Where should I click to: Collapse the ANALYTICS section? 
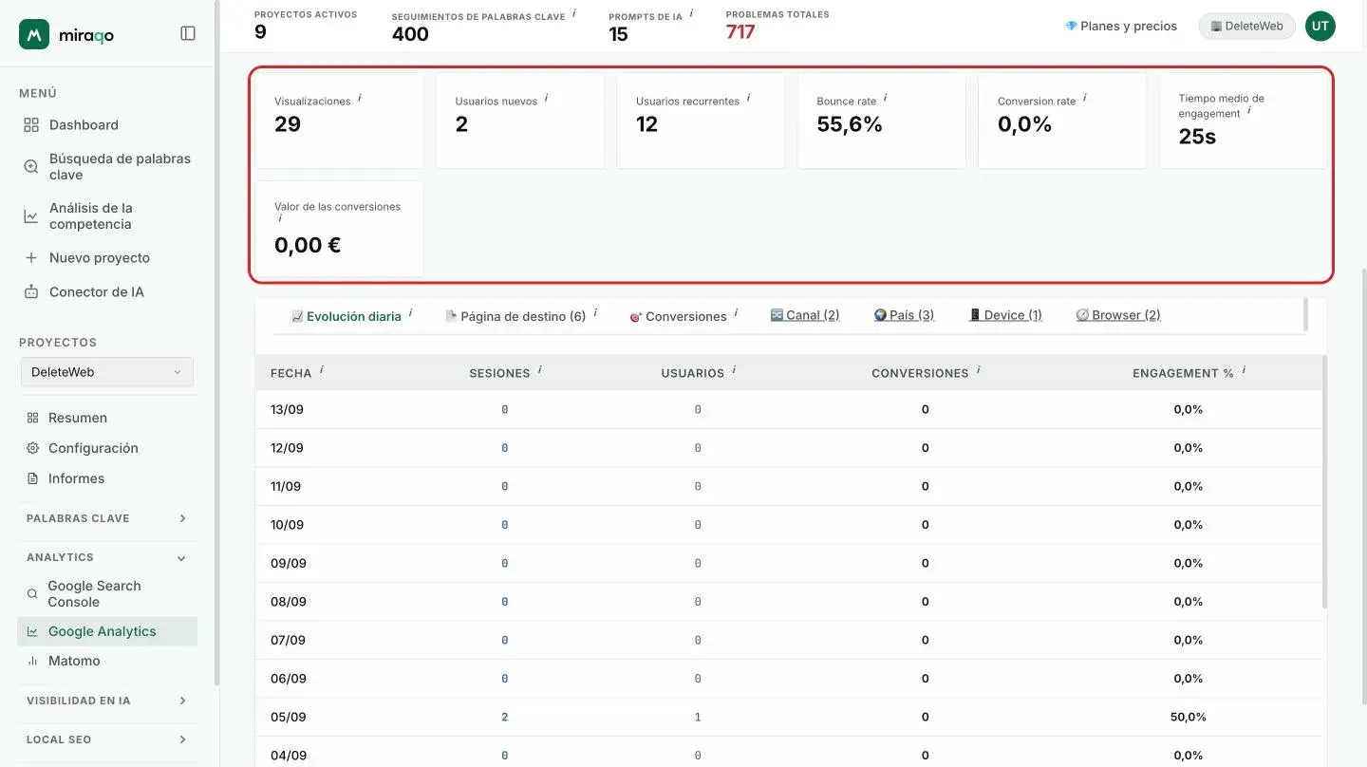tap(107, 557)
